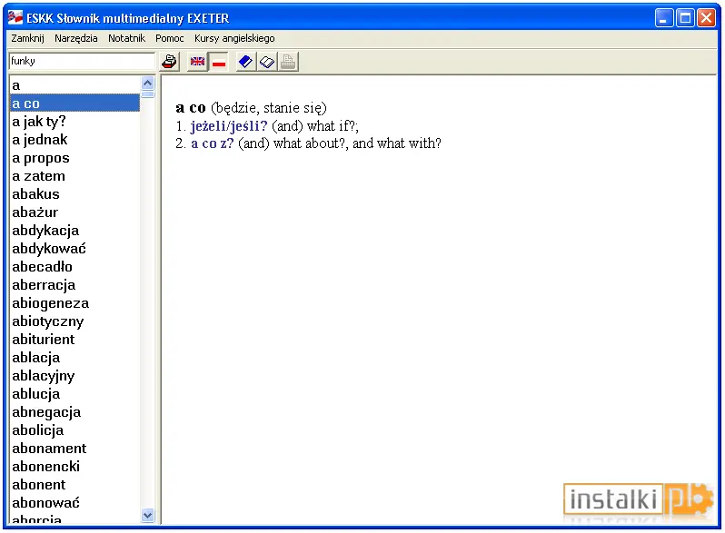Select the word 'abnegacja'
Screen dimensions: 725x533
tap(74, 412)
